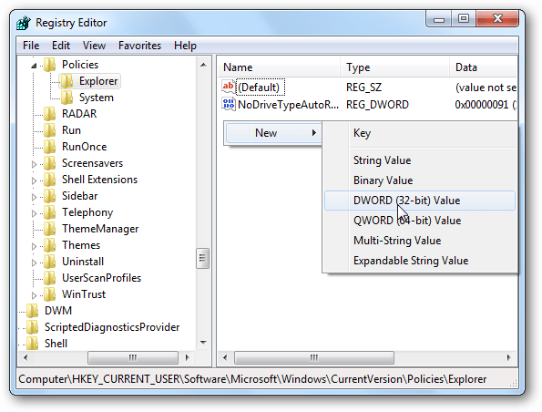This screenshot has height=412, width=542.
Task: Click the System folder icon
Action: [66, 98]
